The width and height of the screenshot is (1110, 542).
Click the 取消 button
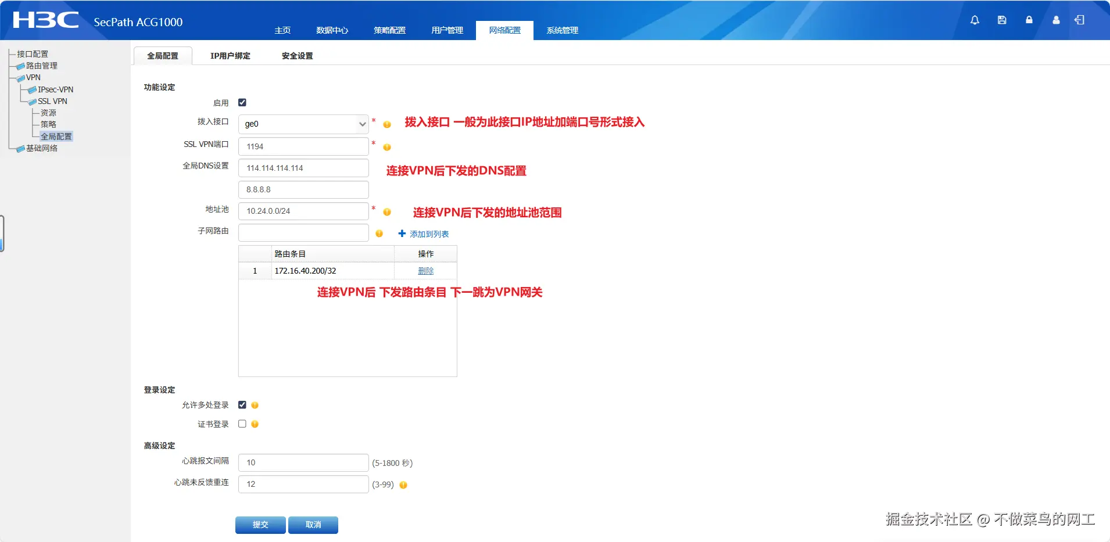point(313,525)
